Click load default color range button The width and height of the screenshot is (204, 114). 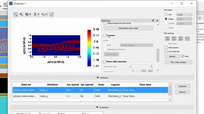click(x=128, y=28)
